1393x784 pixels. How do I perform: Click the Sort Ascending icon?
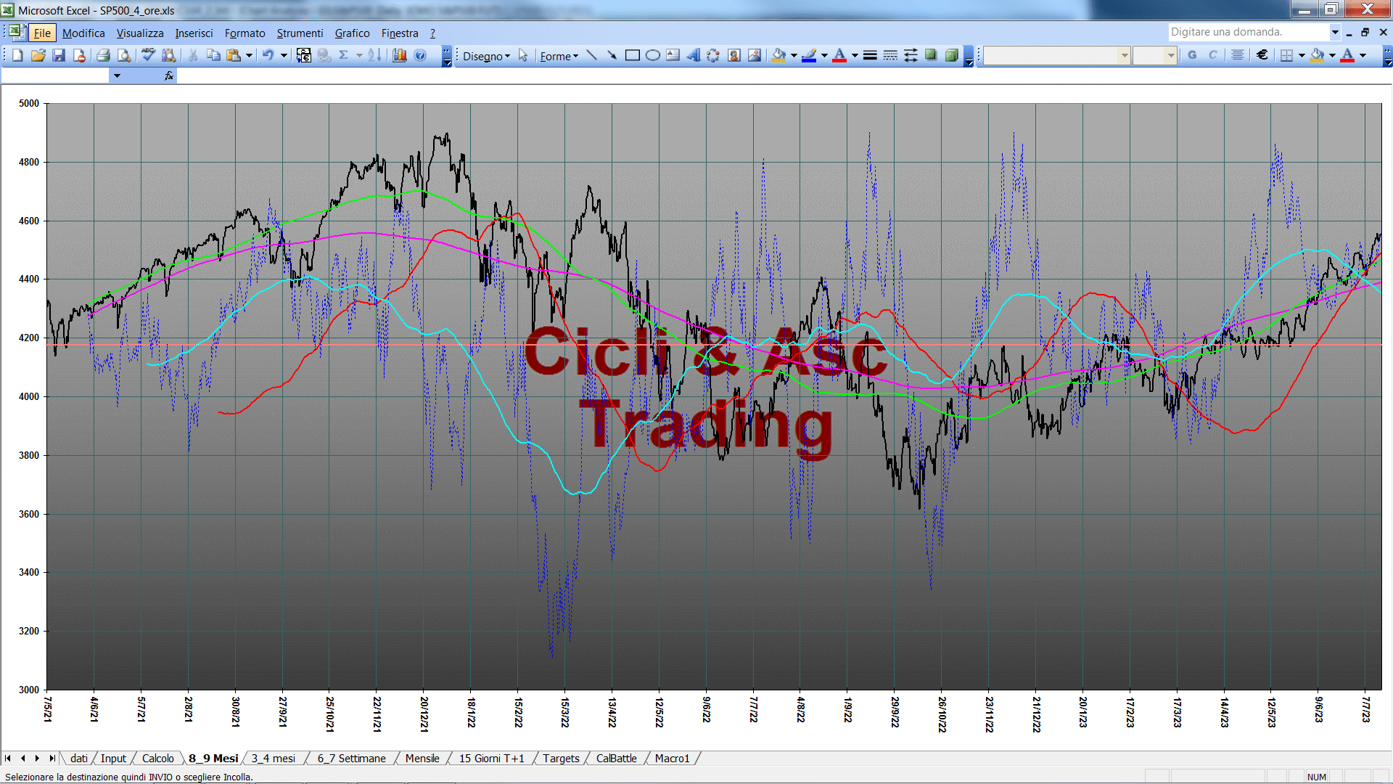point(374,55)
